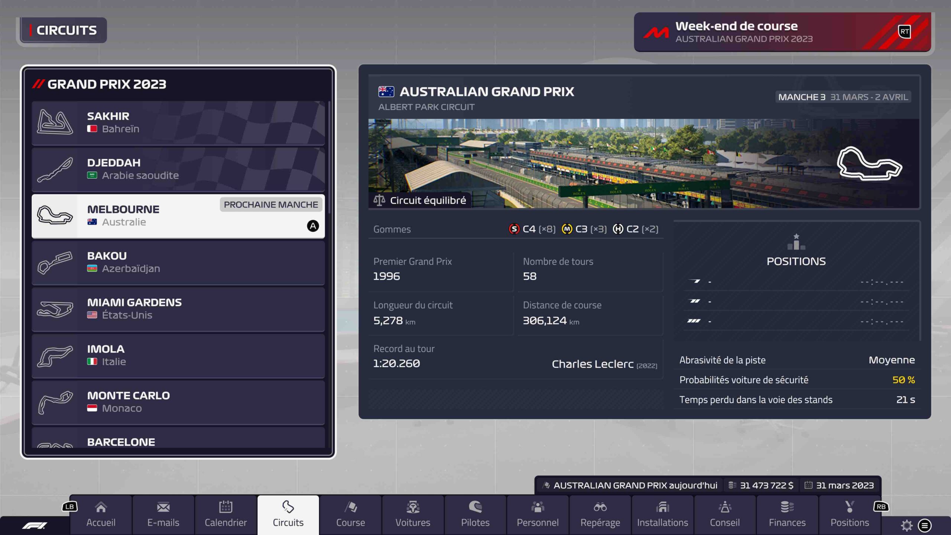
Task: Click the white hard tyre C2 icon
Action: [x=618, y=229]
